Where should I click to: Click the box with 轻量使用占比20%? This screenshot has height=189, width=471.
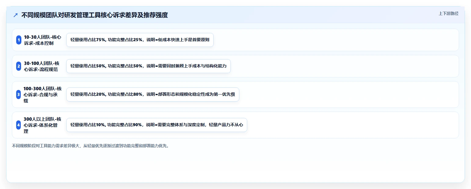coord(153,94)
